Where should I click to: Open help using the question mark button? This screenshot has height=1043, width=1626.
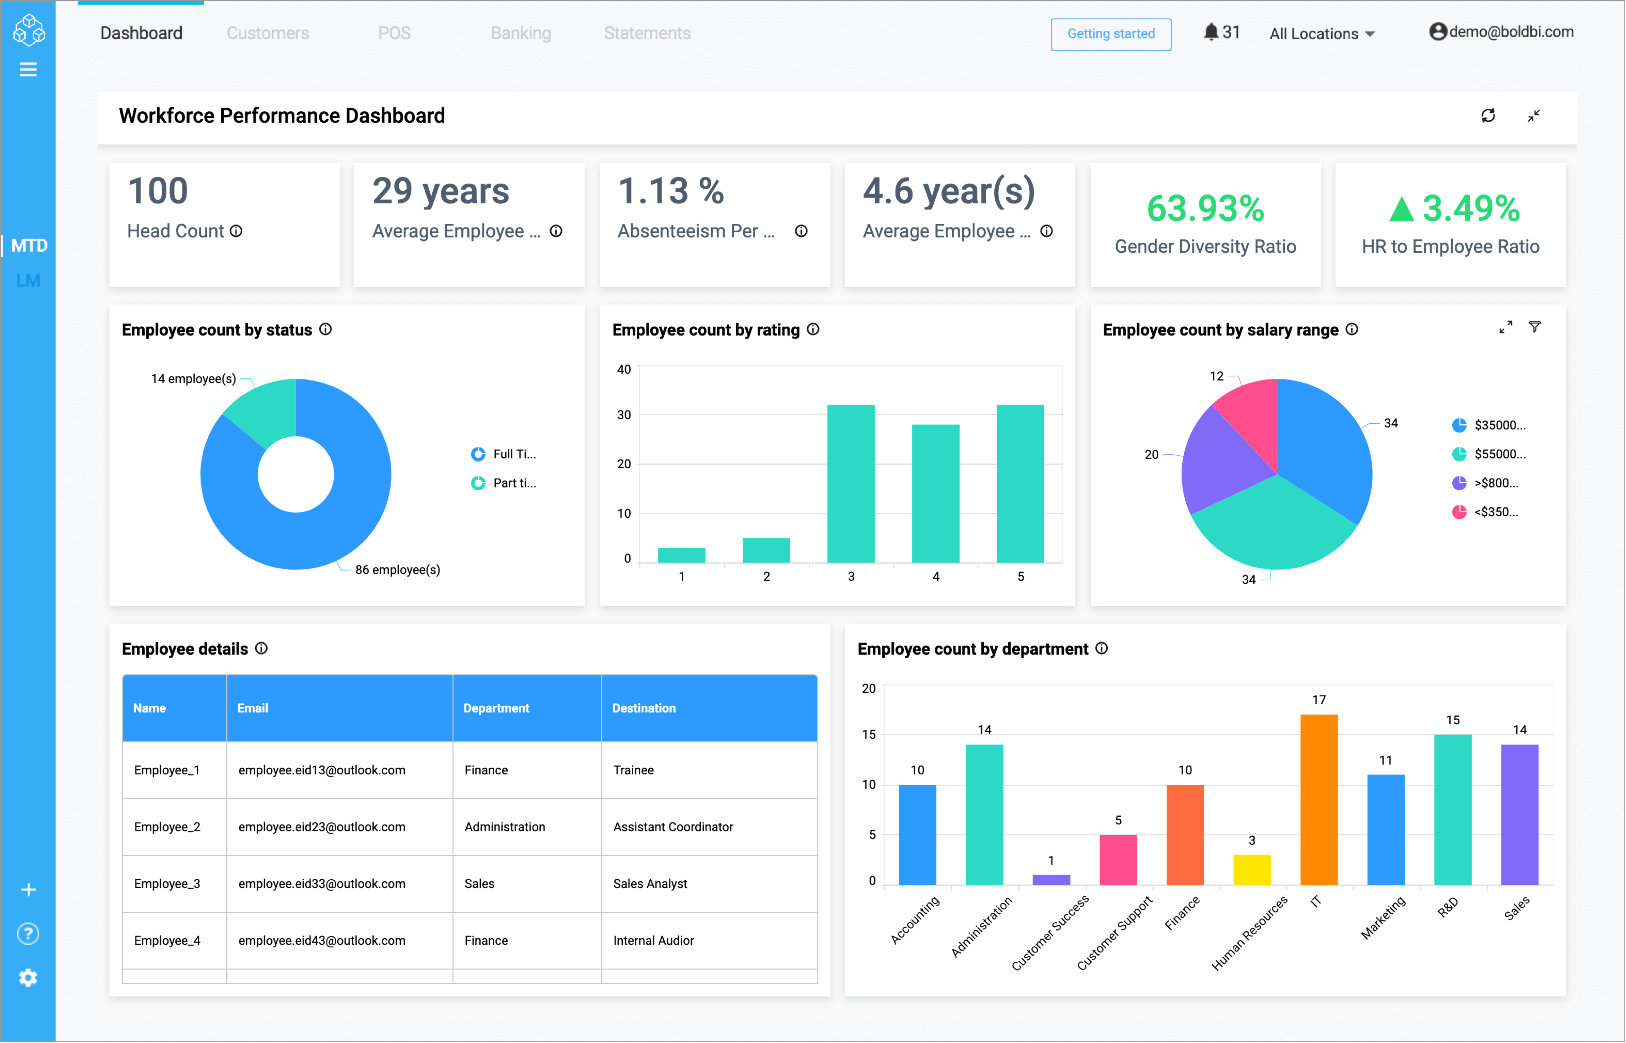29,934
